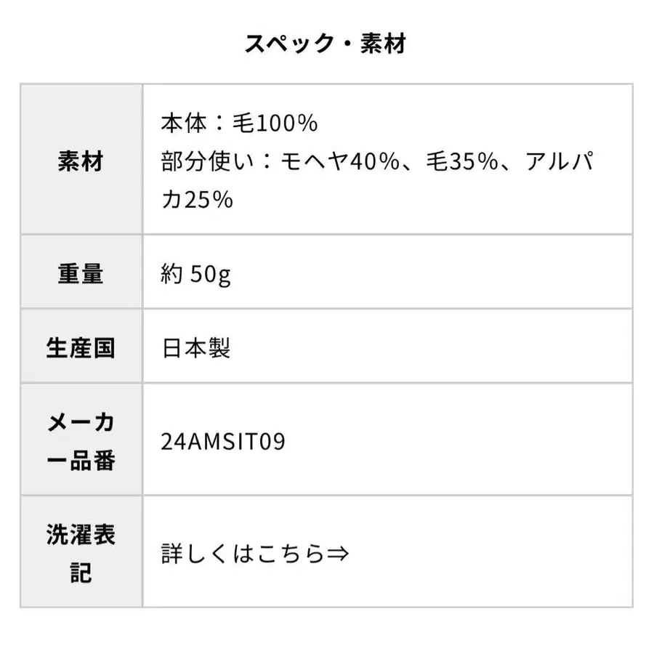
Task: Select the 生産国 row label
Action: tap(81, 347)
